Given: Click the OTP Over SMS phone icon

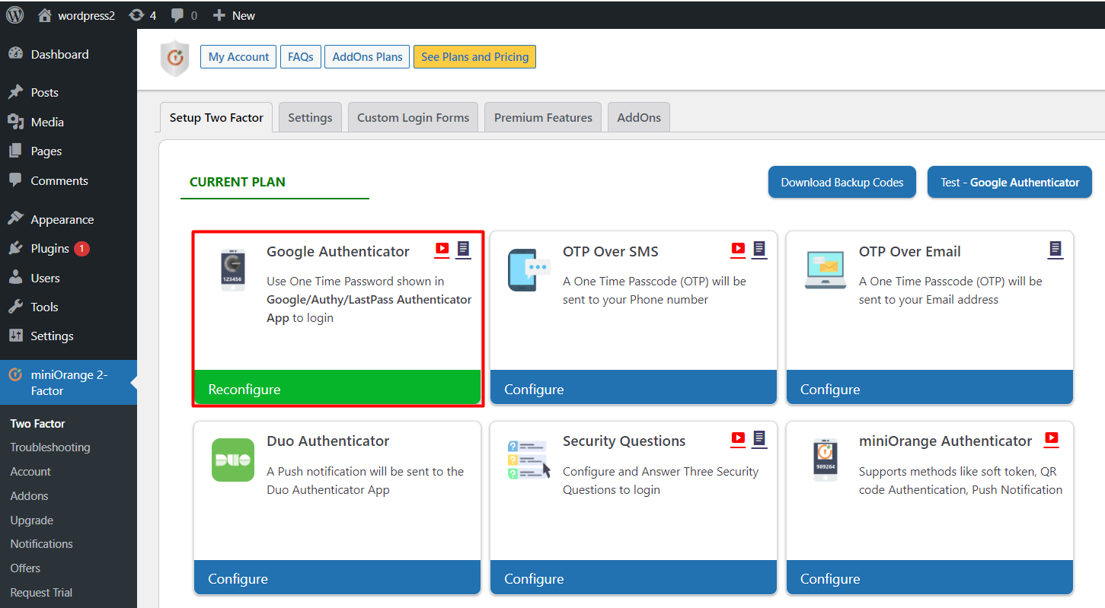Looking at the screenshot, I should point(529,270).
